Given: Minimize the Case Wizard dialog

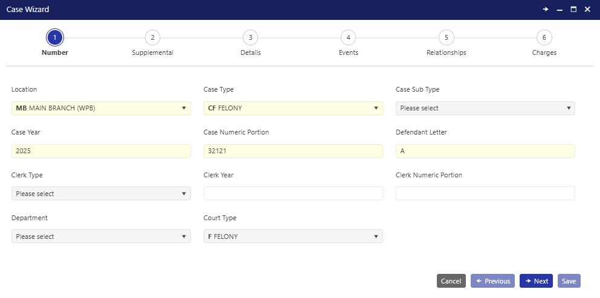Looking at the screenshot, I should pyautogui.click(x=560, y=10).
